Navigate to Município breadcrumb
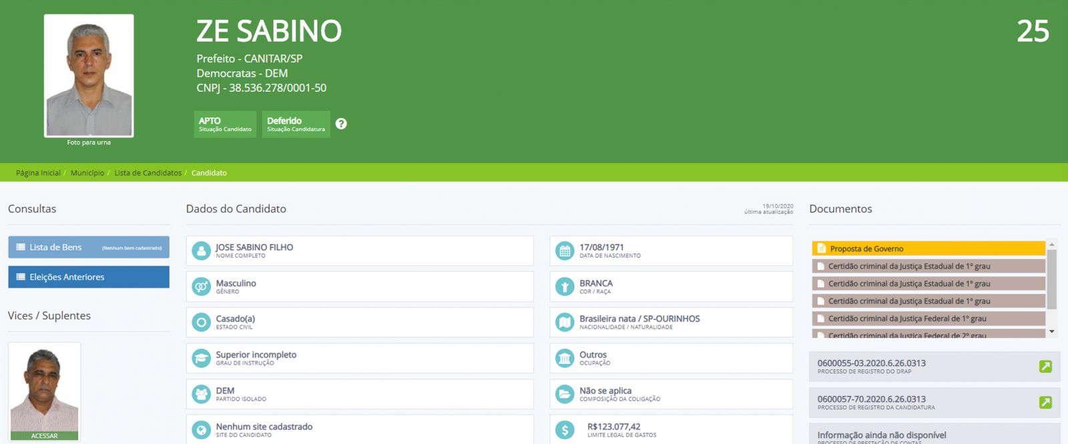Viewport: 1068px width, 444px height. coord(87,173)
